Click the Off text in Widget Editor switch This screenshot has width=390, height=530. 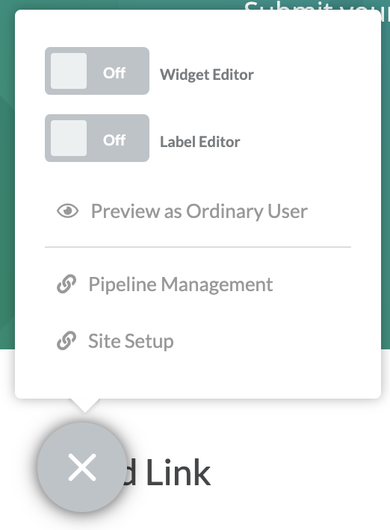114,73
